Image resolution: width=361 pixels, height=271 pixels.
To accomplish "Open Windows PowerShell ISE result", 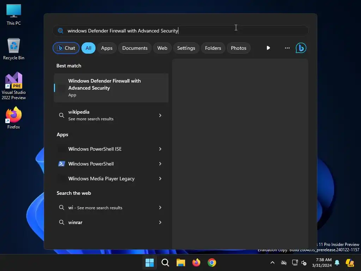I will pos(111,149).
